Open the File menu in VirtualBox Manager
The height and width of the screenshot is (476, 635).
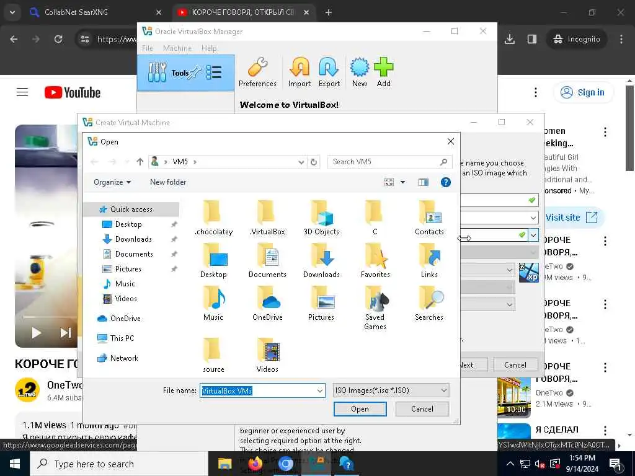148,48
